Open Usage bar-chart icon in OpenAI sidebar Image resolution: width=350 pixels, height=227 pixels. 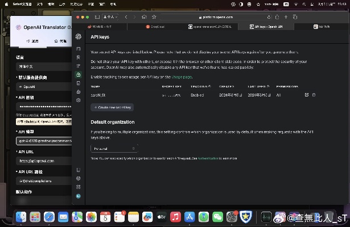pyautogui.click(x=79, y=91)
